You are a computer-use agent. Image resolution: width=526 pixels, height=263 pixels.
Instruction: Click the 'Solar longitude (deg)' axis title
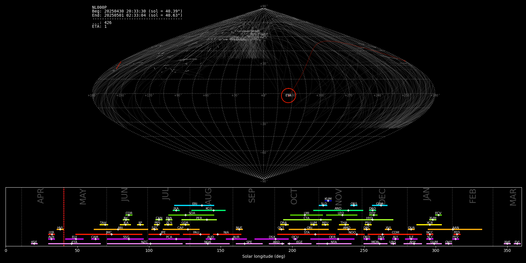(x=264, y=257)
